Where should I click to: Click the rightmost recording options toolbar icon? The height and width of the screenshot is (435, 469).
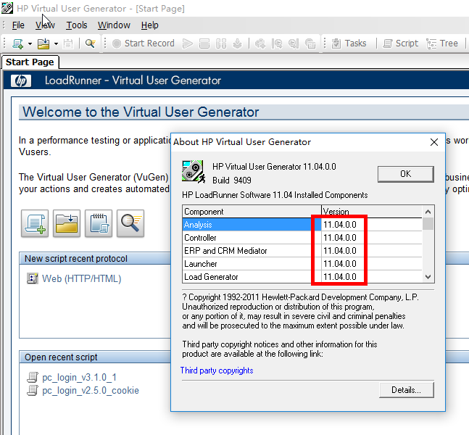coord(310,43)
